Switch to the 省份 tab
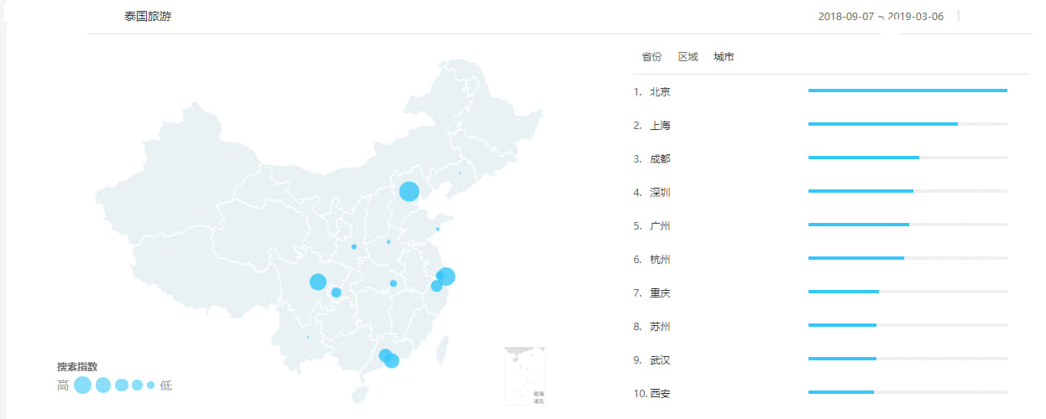The width and height of the screenshot is (1046, 419). click(651, 57)
